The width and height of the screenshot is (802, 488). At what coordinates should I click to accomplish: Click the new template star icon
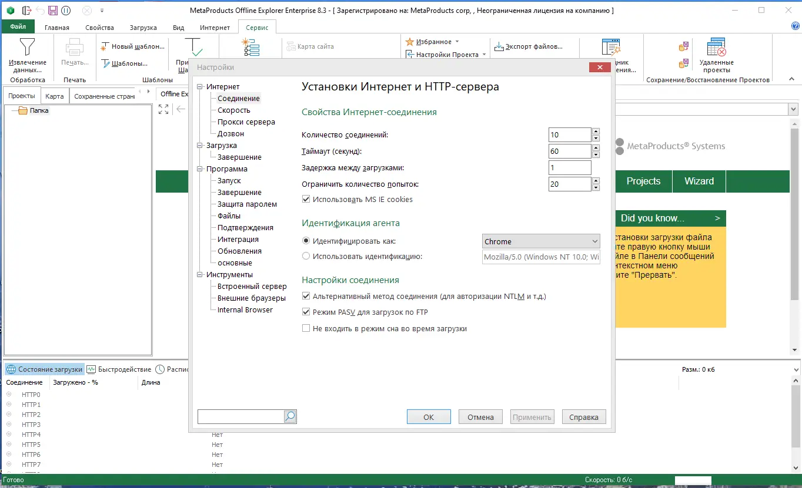point(105,46)
